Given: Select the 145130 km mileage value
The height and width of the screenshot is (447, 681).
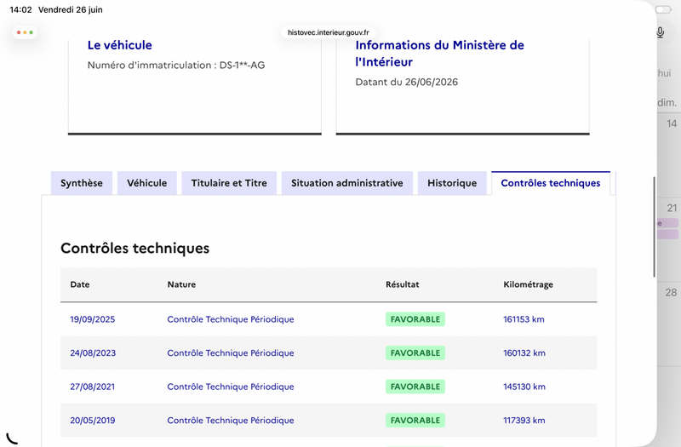Looking at the screenshot, I should (x=524, y=387).
